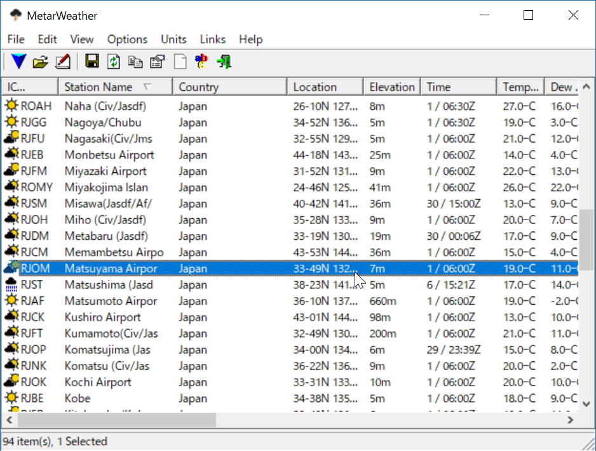Click the copy documents toolbar icon
Viewport: 596px width, 451px height.
pyautogui.click(x=135, y=62)
